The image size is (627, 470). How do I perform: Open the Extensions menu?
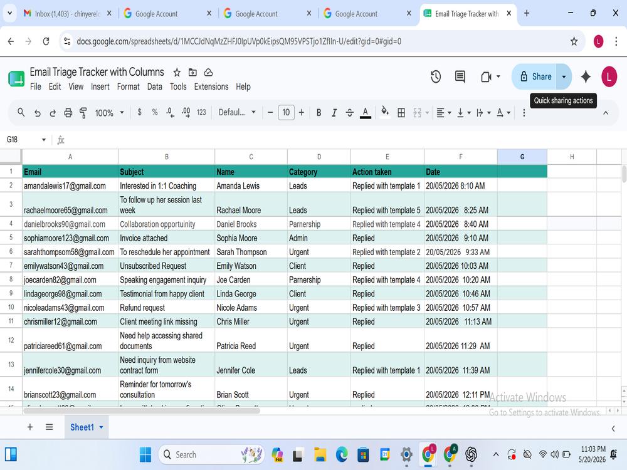pyautogui.click(x=211, y=86)
